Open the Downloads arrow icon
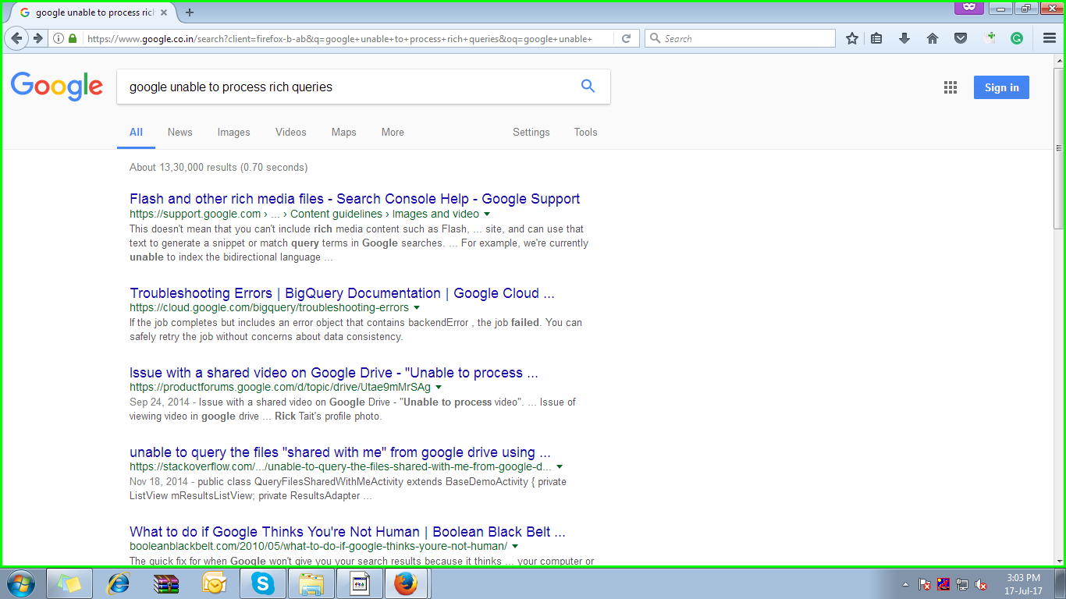Screen dimensions: 1066x599 tap(904, 38)
